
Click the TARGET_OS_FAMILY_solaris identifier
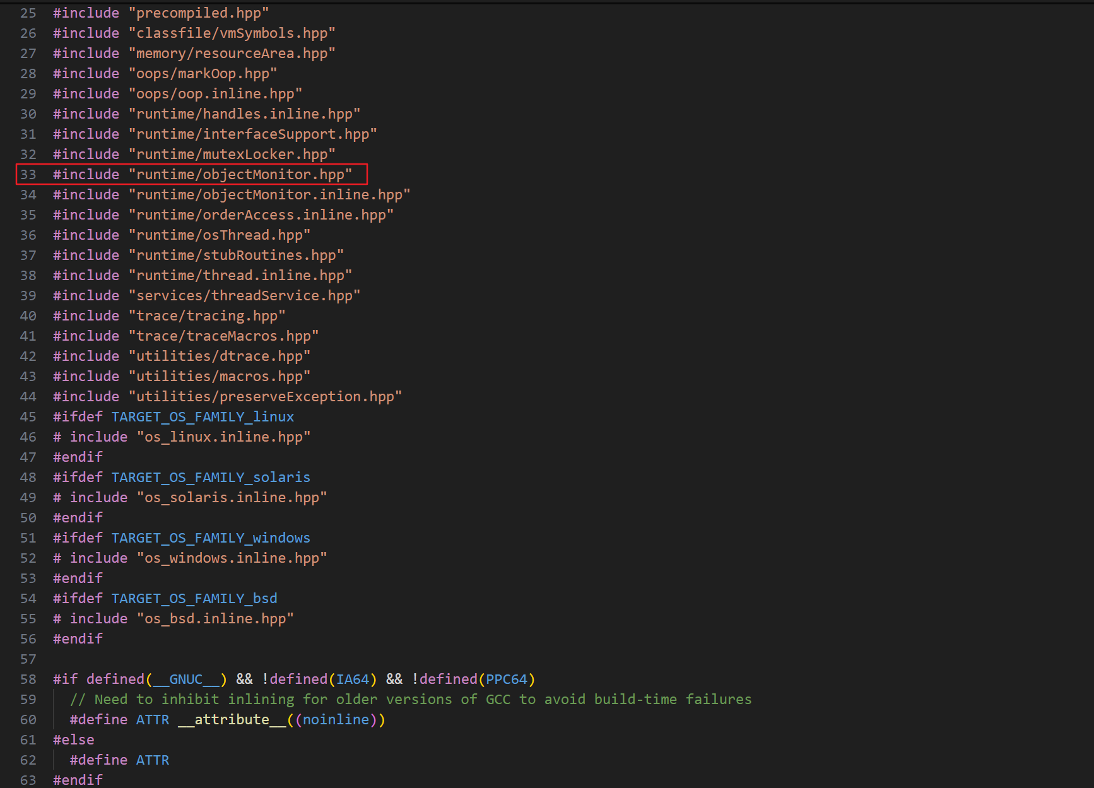point(211,478)
